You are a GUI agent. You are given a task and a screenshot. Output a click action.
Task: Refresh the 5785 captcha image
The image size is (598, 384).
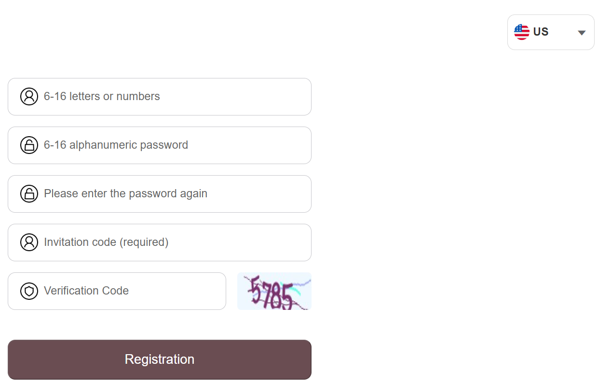(274, 291)
